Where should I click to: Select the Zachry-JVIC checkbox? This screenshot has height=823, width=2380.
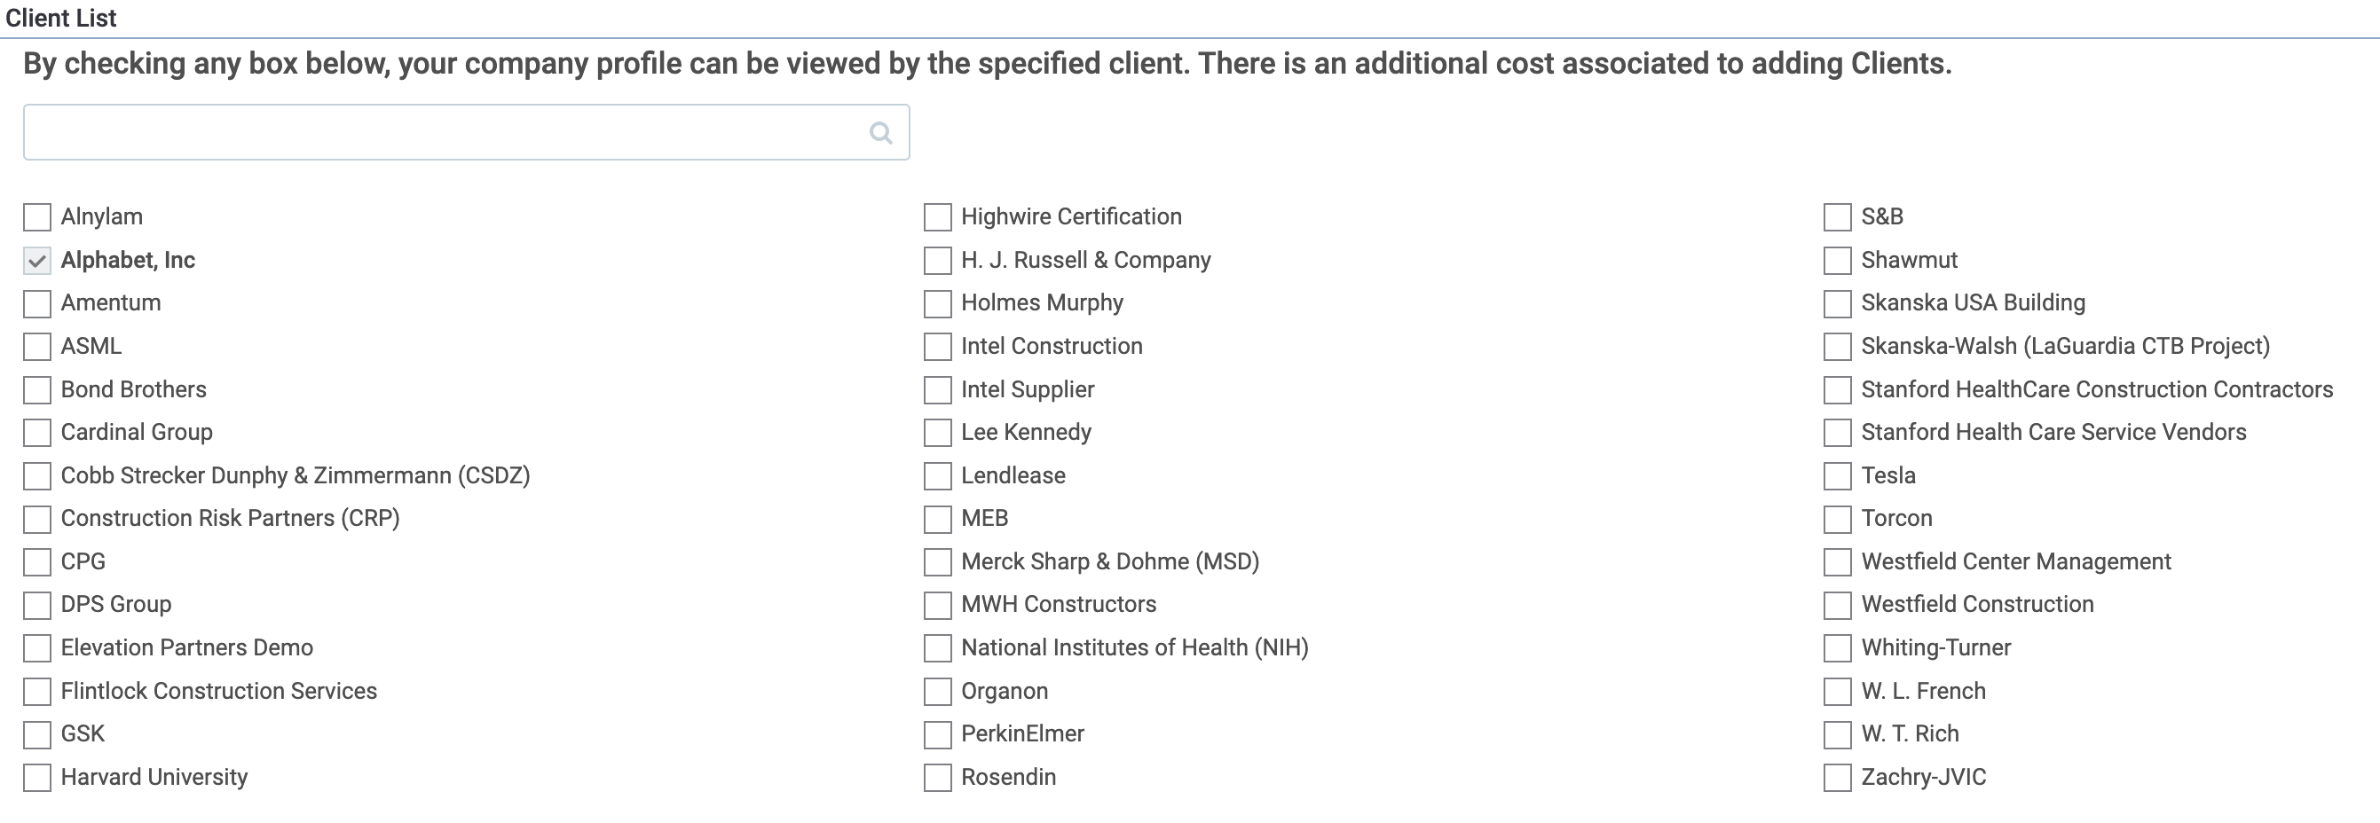1837,778
